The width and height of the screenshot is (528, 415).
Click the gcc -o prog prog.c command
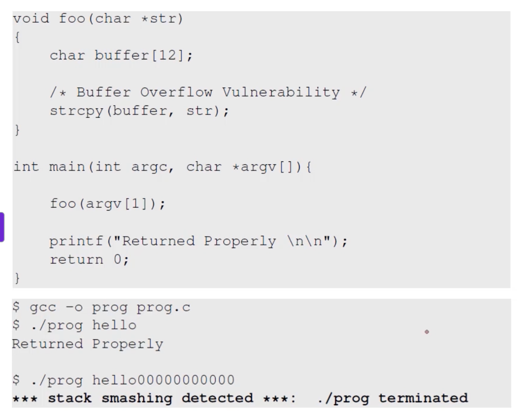101,307
